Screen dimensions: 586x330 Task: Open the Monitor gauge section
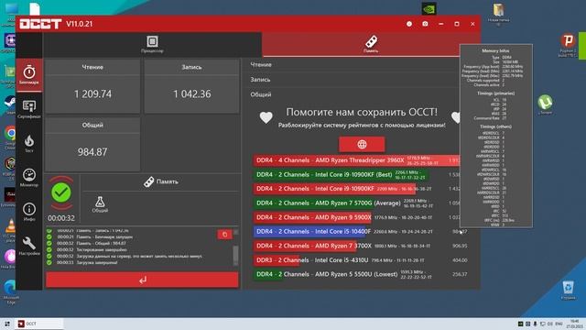(29, 178)
